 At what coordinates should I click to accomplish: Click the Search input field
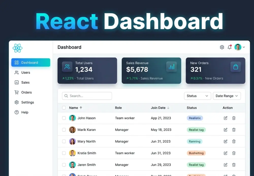[87, 96]
